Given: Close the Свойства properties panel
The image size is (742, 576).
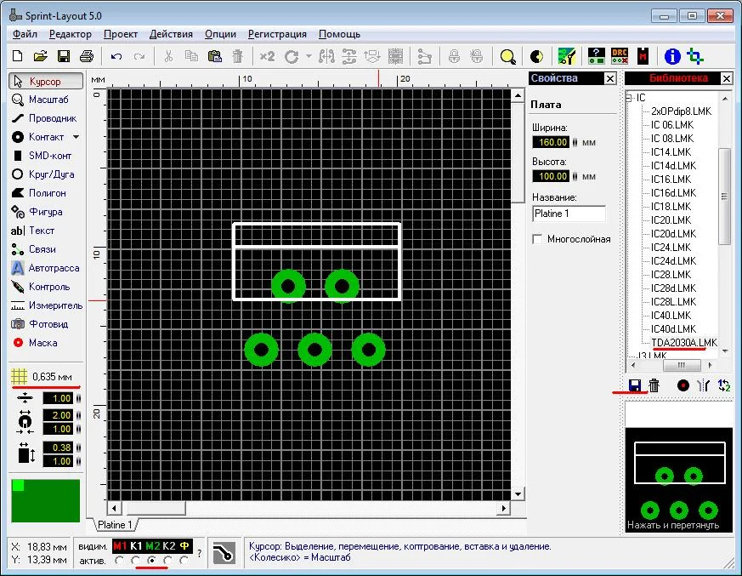Looking at the screenshot, I should coord(609,78).
